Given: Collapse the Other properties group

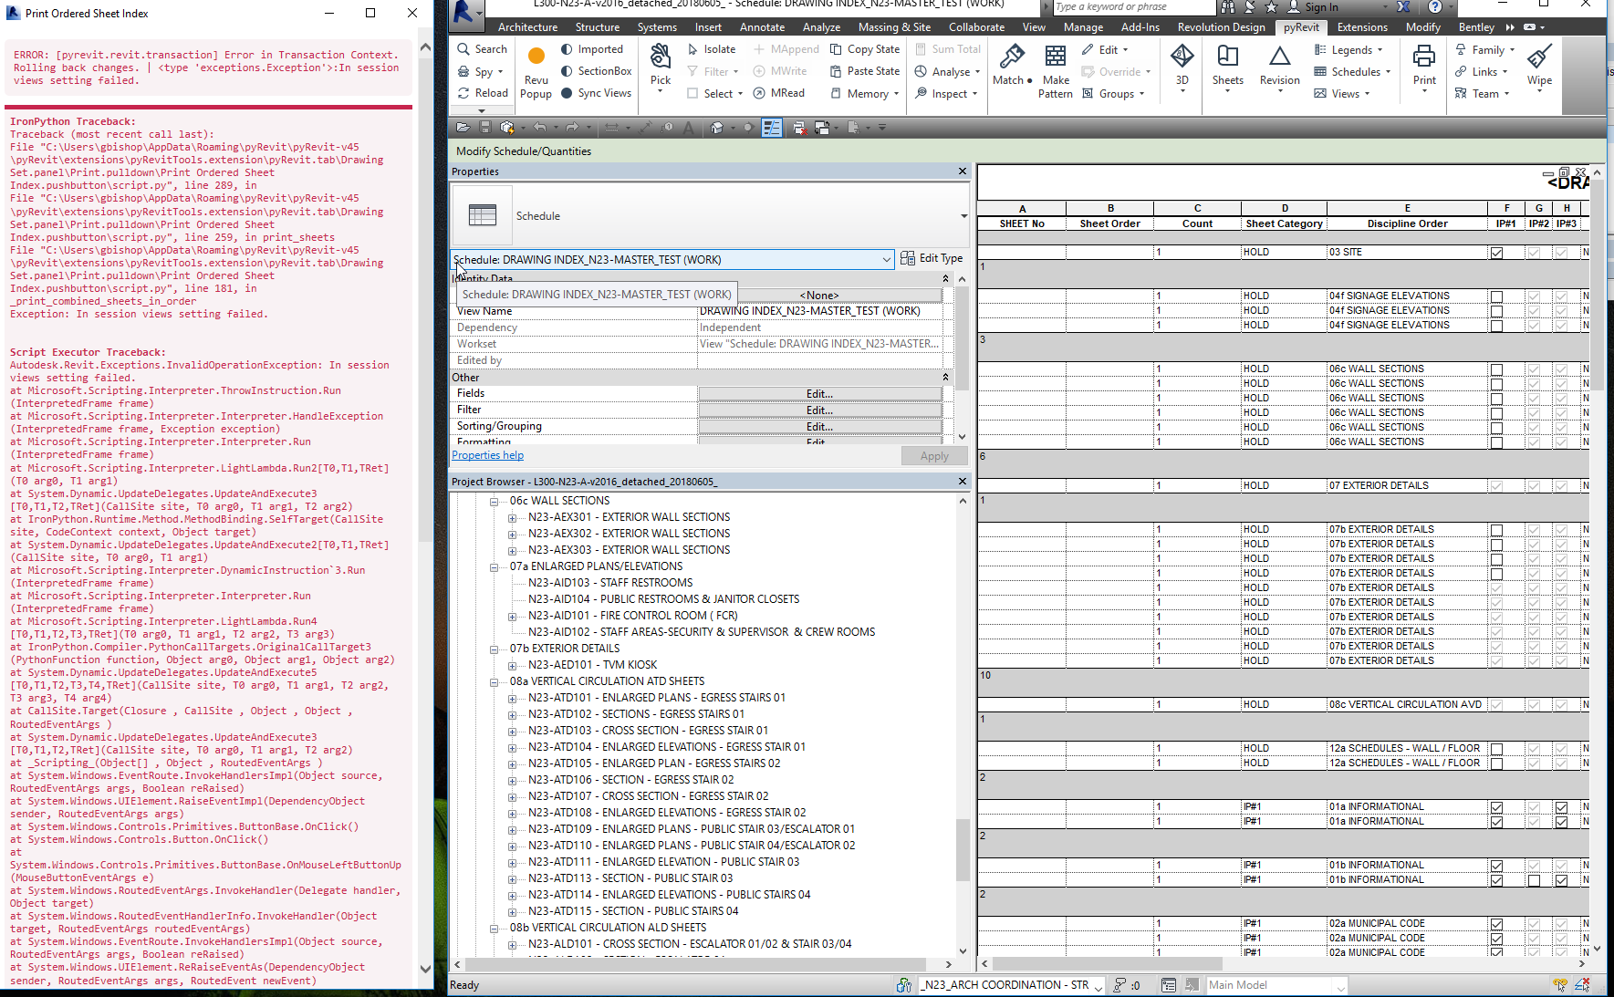Looking at the screenshot, I should click(x=945, y=378).
